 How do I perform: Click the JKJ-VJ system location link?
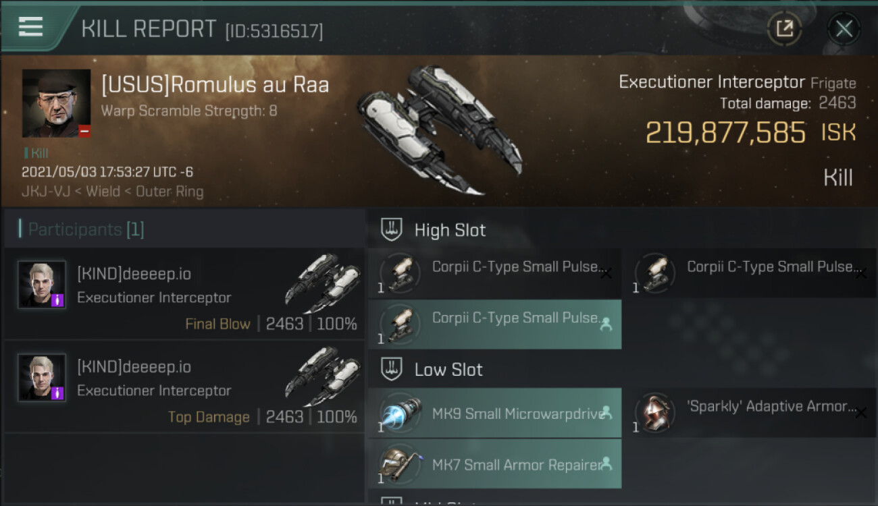(42, 192)
